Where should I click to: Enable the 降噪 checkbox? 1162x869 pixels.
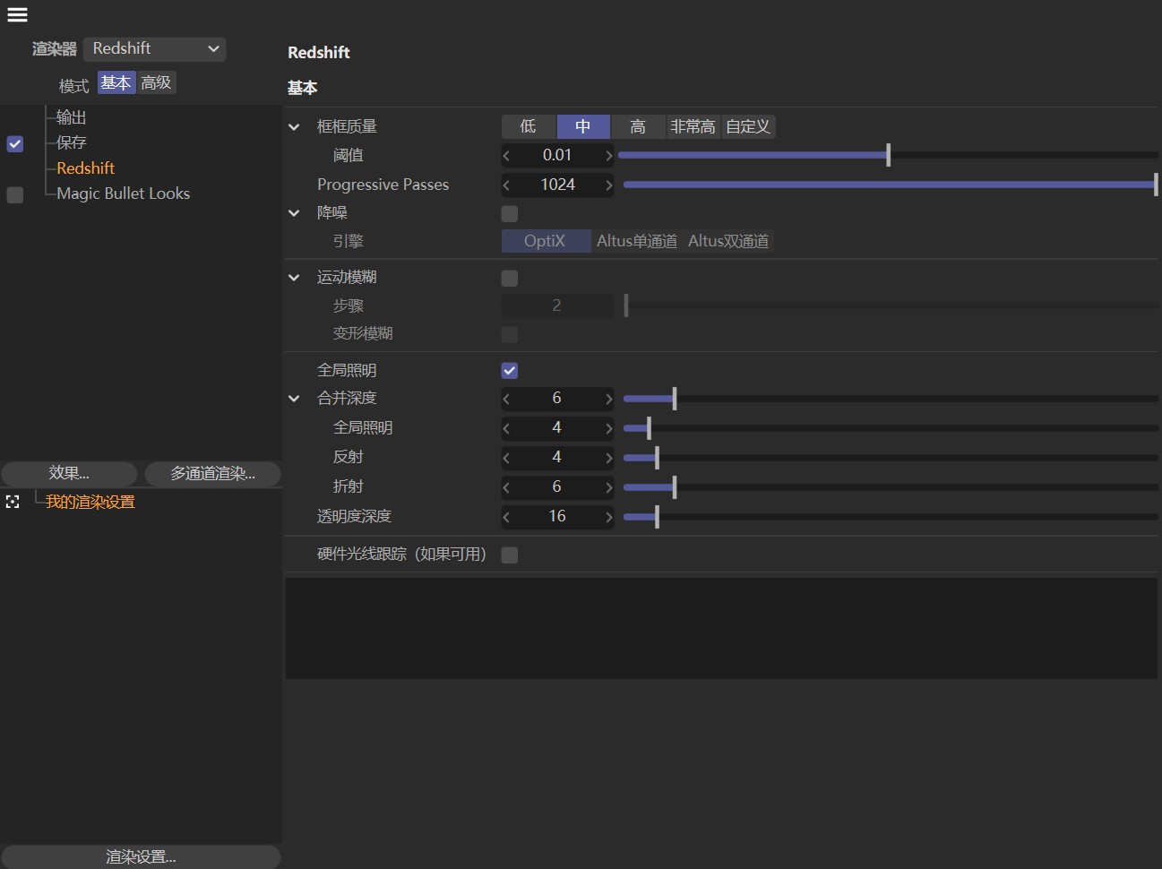[510, 213]
